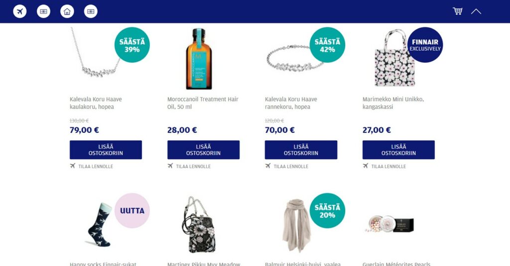Image resolution: width=510 pixels, height=266 pixels.
Task: Open Moroccanoil Treatment Hair Oil title link
Action: pyautogui.click(x=203, y=103)
